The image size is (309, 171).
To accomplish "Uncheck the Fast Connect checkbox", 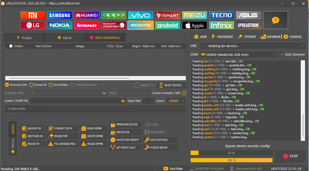I will click(x=282, y=54).
